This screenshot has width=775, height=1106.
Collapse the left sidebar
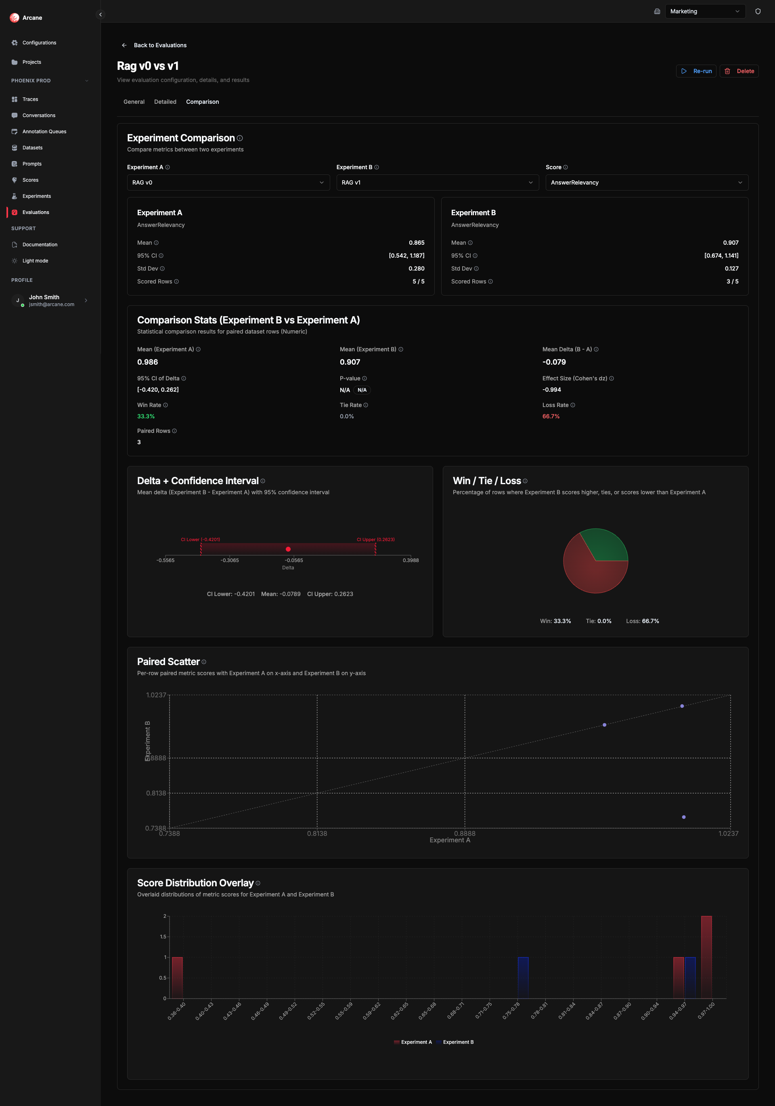click(100, 15)
